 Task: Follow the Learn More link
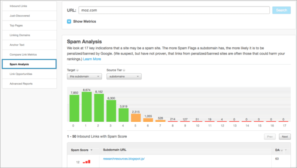pyautogui.click(x=92, y=59)
